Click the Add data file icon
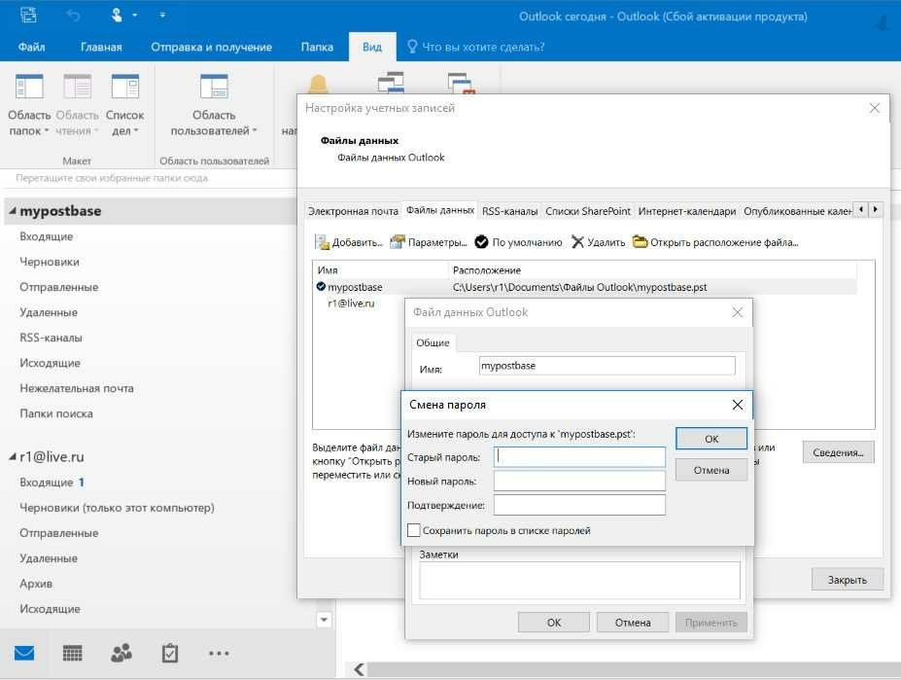This screenshot has width=901, height=680. (x=322, y=242)
